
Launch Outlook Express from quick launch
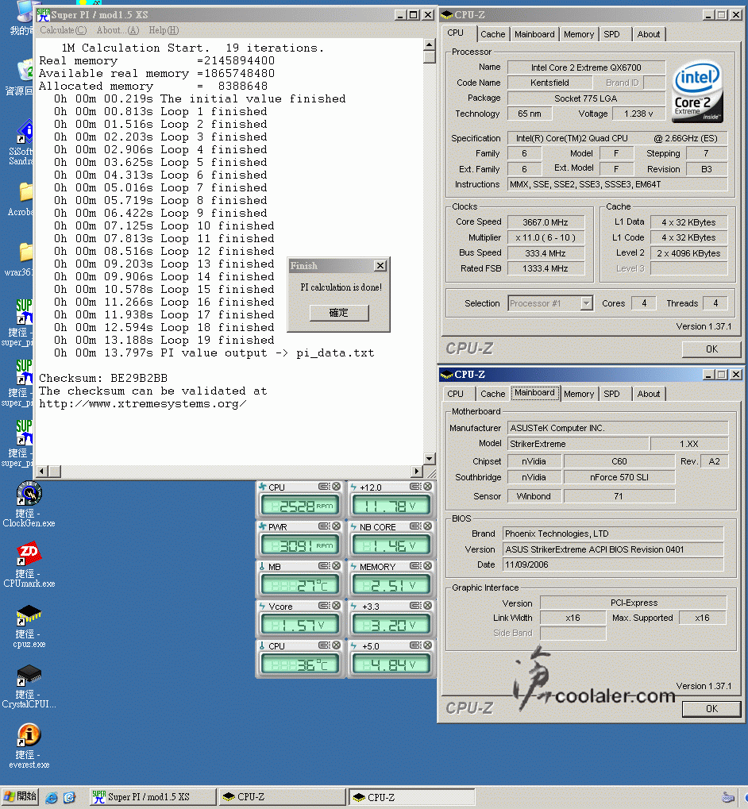(x=70, y=798)
